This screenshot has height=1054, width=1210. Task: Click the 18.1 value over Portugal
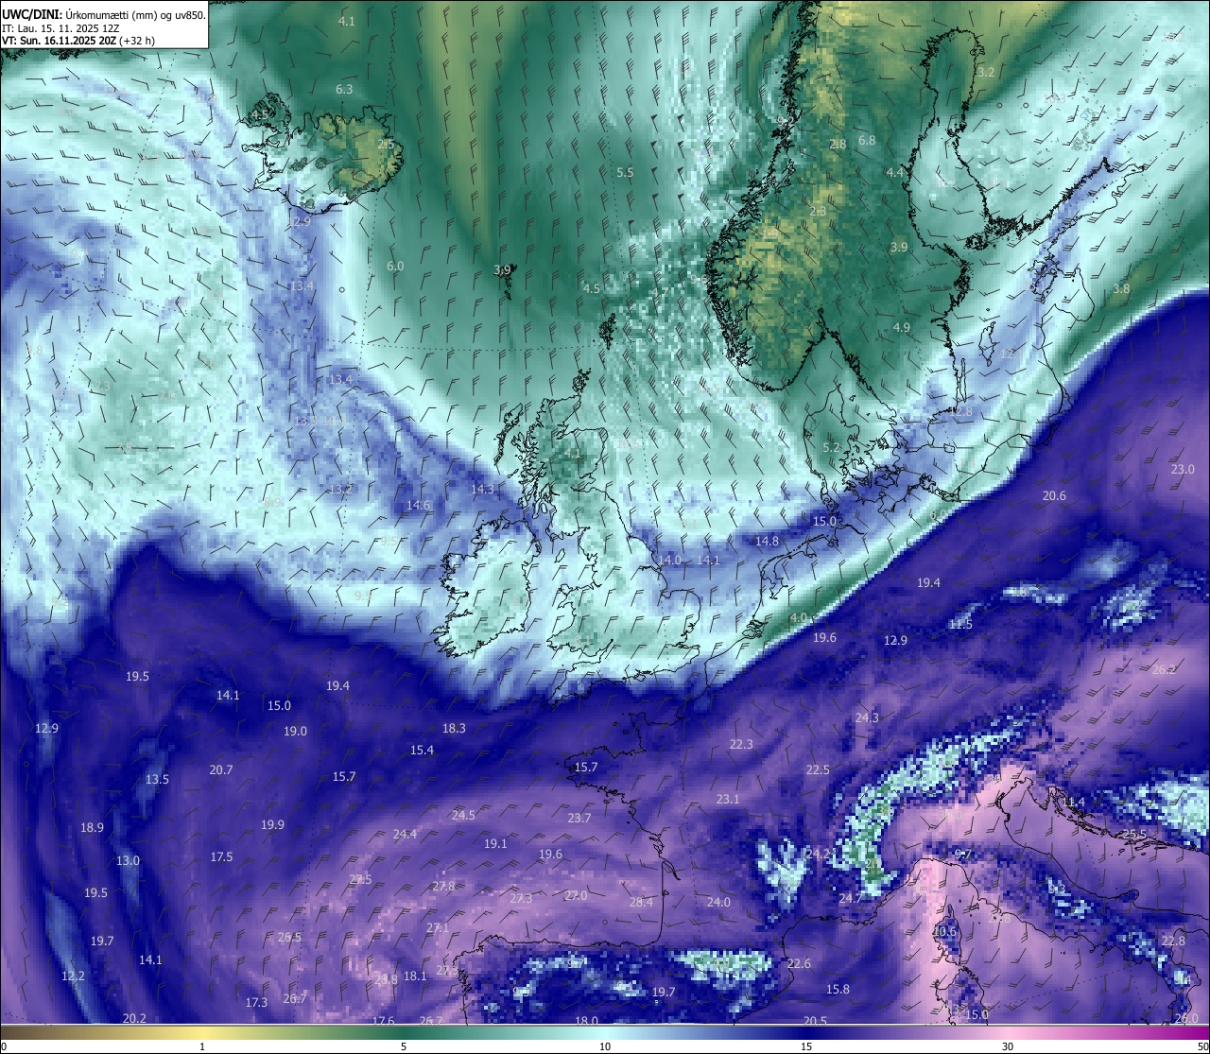tap(415, 976)
